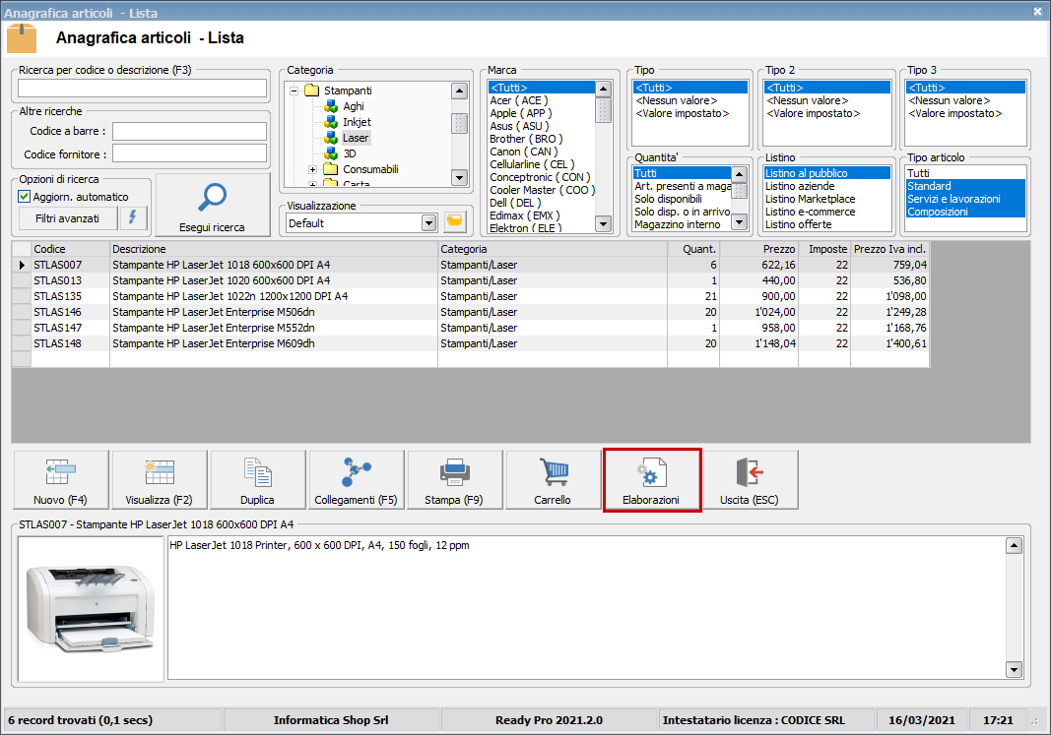The width and height of the screenshot is (1051, 735).
Task: Select <Nessun valore> in Tipo list
Action: tap(690, 100)
